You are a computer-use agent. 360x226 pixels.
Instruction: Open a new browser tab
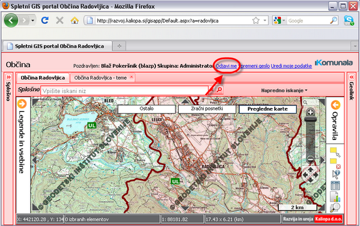point(119,46)
